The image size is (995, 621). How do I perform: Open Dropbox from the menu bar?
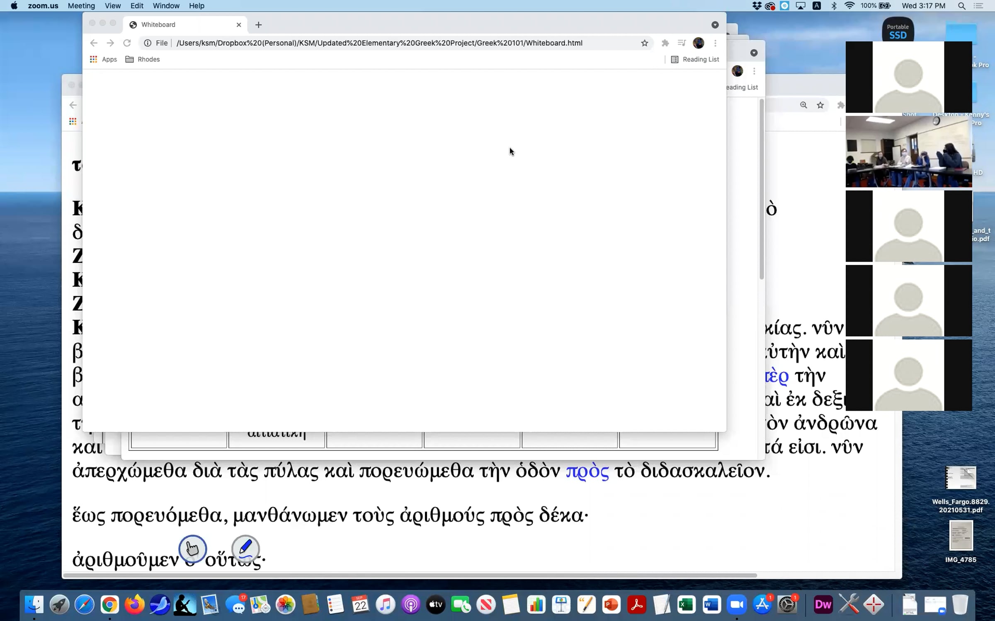[757, 6]
